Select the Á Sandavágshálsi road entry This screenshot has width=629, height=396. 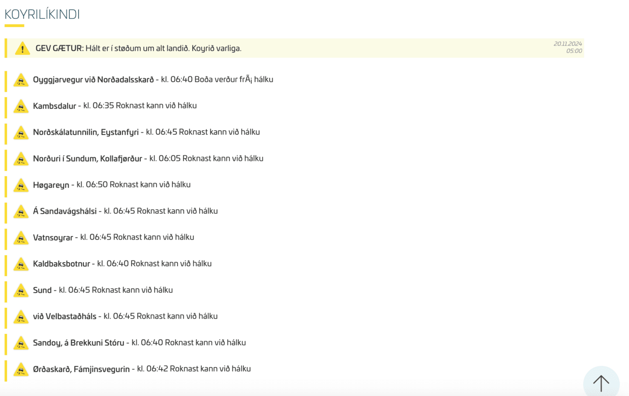click(x=125, y=211)
